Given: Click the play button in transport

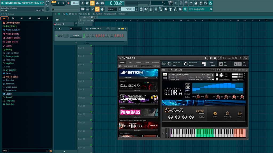Looking at the screenshot, I should 59,3.
